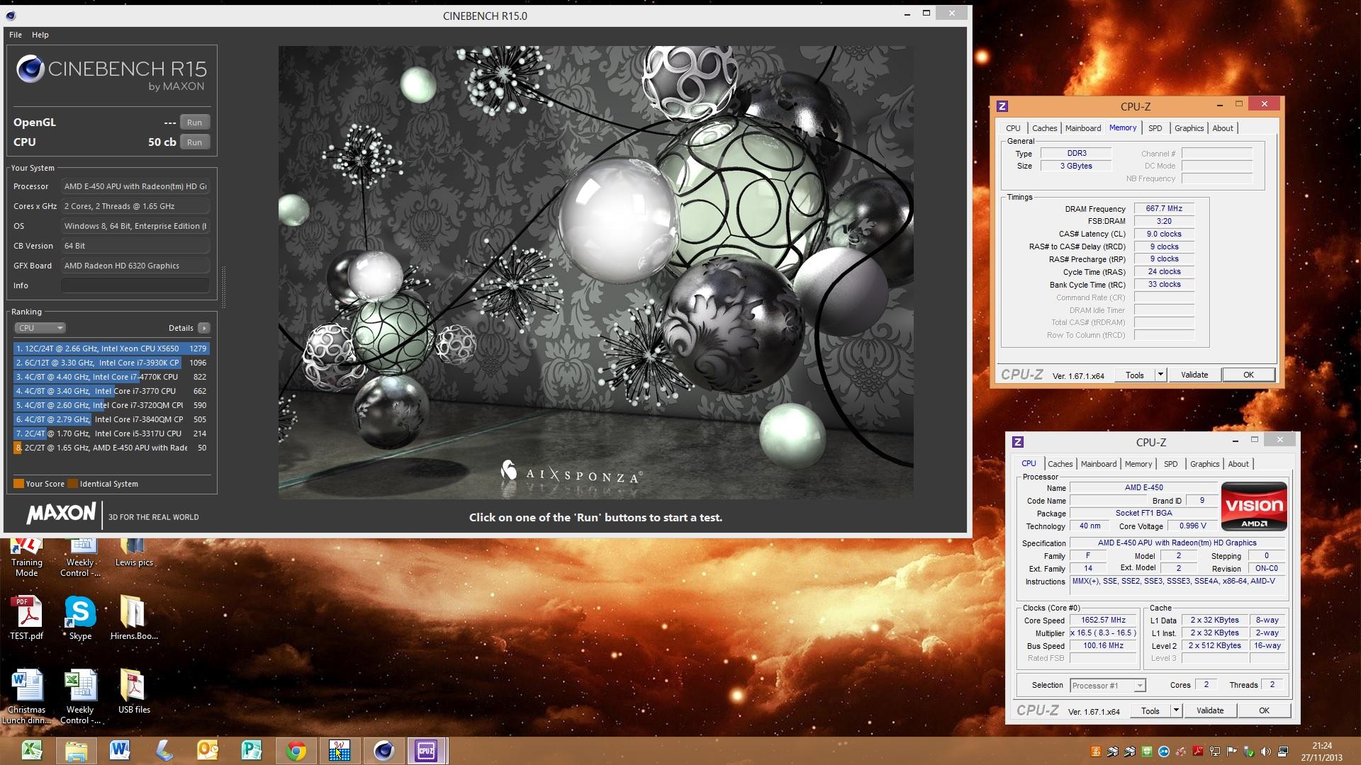Open About tab in upper CPU-Z window
The width and height of the screenshot is (1361, 765).
[1223, 128]
